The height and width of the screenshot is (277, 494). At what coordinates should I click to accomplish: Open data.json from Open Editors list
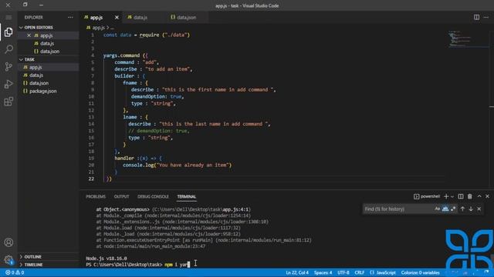pos(49,52)
